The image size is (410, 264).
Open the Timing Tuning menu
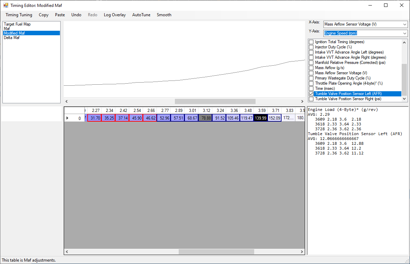tap(19, 15)
